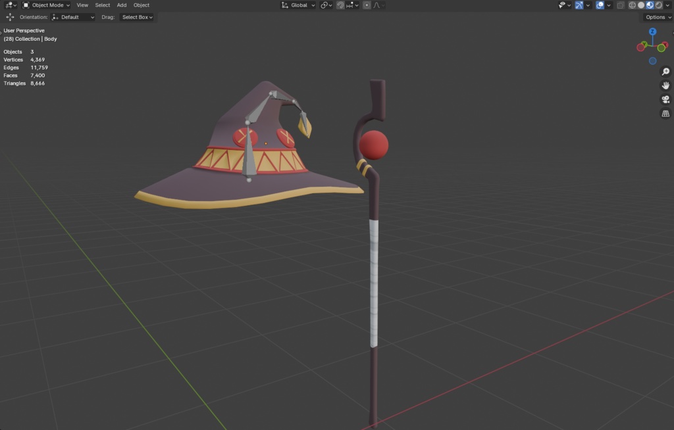Click the Zoom icon in the viewport sidebar
The height and width of the screenshot is (430, 674).
click(665, 71)
